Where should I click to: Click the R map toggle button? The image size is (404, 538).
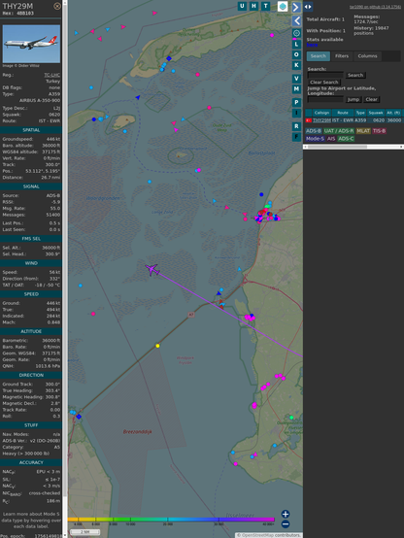296,126
